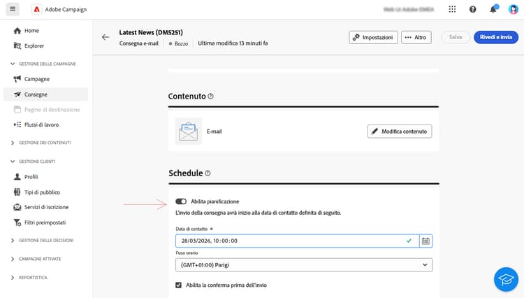Open Consegne in sidebar
Screen dimensions: 524x298
pyautogui.click(x=46, y=94)
